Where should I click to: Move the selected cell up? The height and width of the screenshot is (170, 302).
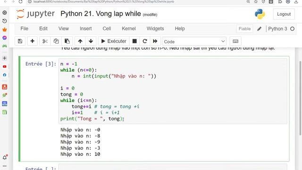click(x=80, y=41)
